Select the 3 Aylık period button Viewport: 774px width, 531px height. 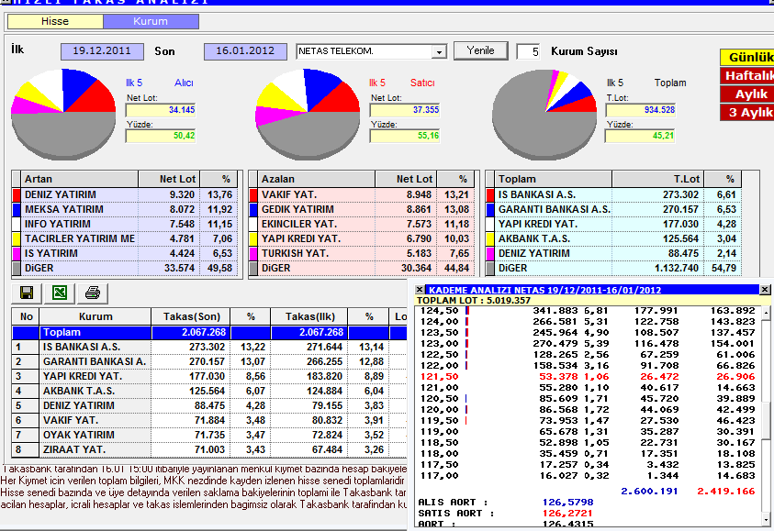(x=746, y=112)
